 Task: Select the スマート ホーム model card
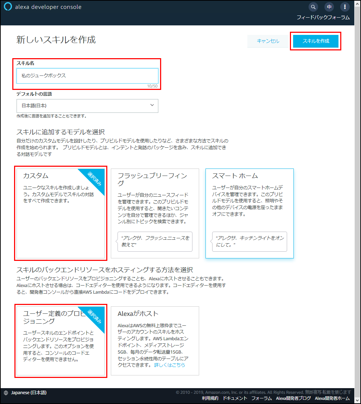tap(249, 213)
